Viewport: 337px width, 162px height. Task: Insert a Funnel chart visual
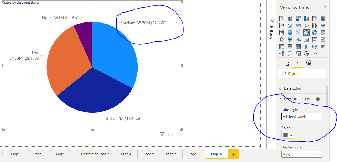(x=290, y=33)
